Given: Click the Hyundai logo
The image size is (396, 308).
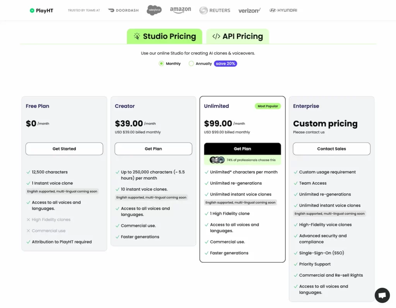Looking at the screenshot, I should click(x=283, y=10).
